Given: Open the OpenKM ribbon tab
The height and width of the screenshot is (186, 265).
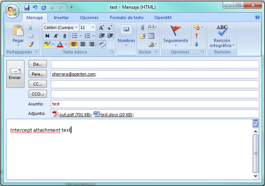Looking at the screenshot, I should 163,18.
